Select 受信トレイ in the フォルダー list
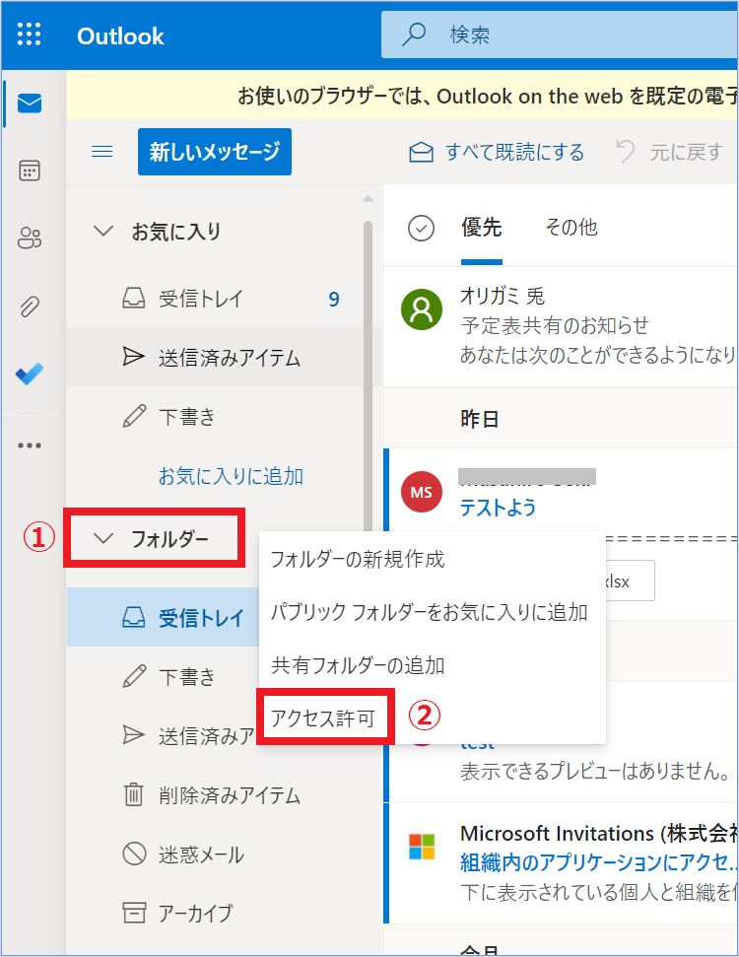The image size is (739, 957). tap(163, 617)
